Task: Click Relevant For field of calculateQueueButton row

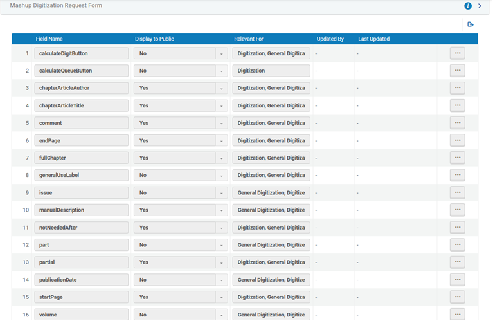Action: [x=271, y=71]
